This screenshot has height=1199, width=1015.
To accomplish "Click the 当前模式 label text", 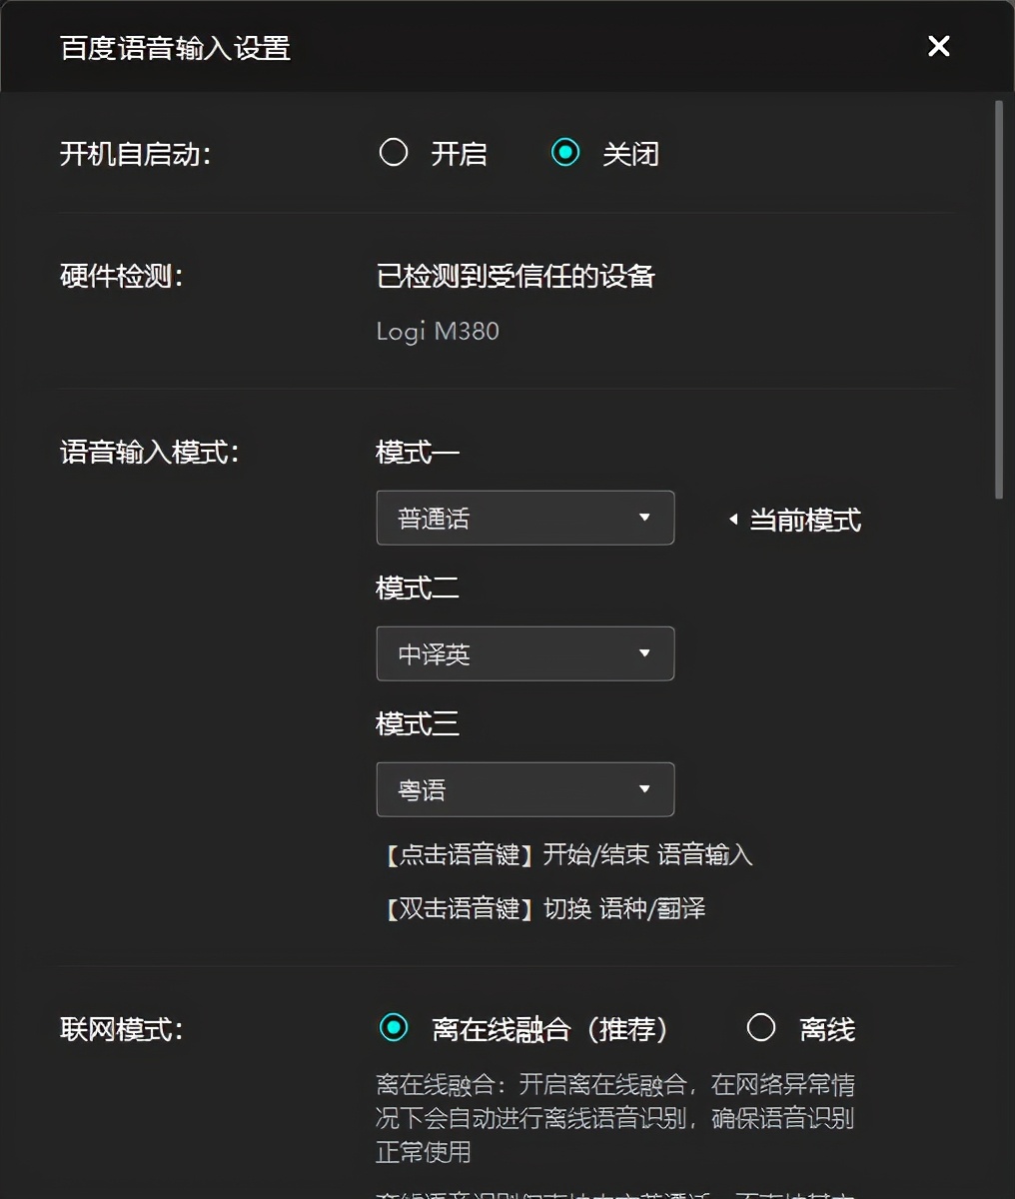I will coord(804,520).
